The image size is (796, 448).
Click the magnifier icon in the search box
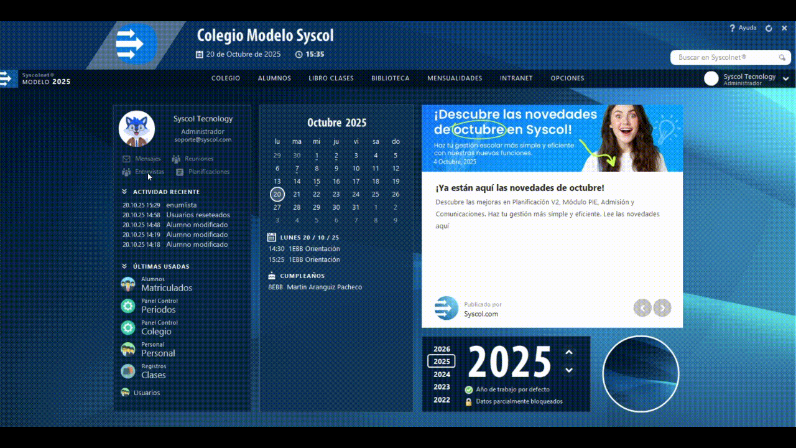(782, 57)
